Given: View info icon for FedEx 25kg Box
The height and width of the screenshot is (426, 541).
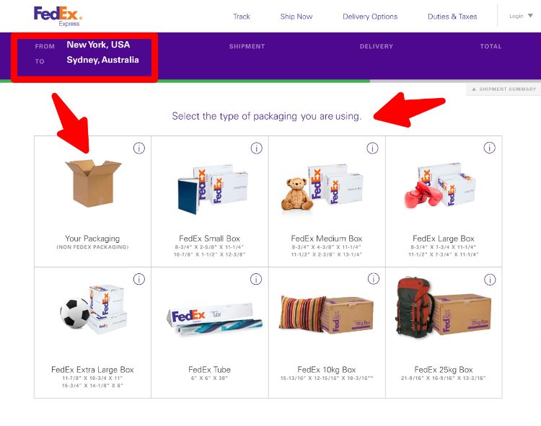Looking at the screenshot, I should [490, 280].
